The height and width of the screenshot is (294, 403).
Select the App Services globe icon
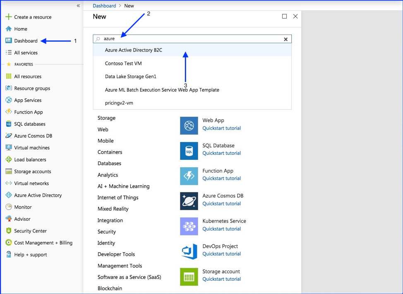8,100
